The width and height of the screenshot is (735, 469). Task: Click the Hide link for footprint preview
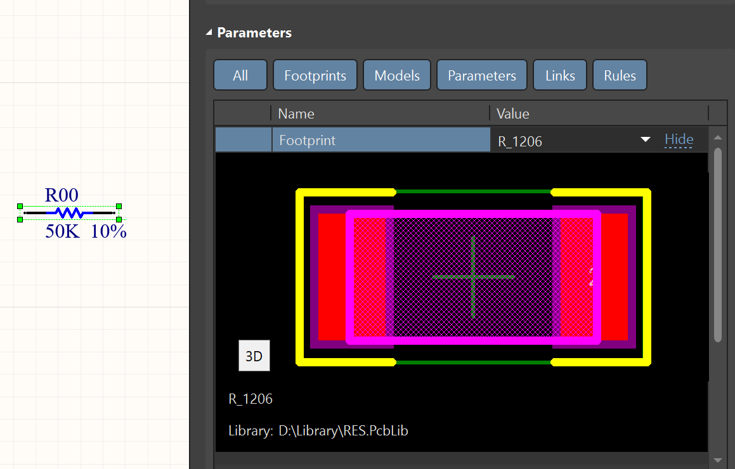[x=679, y=139]
